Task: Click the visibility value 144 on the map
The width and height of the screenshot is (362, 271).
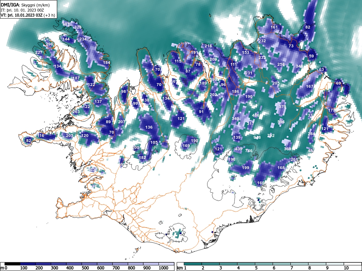Action: (66, 39)
